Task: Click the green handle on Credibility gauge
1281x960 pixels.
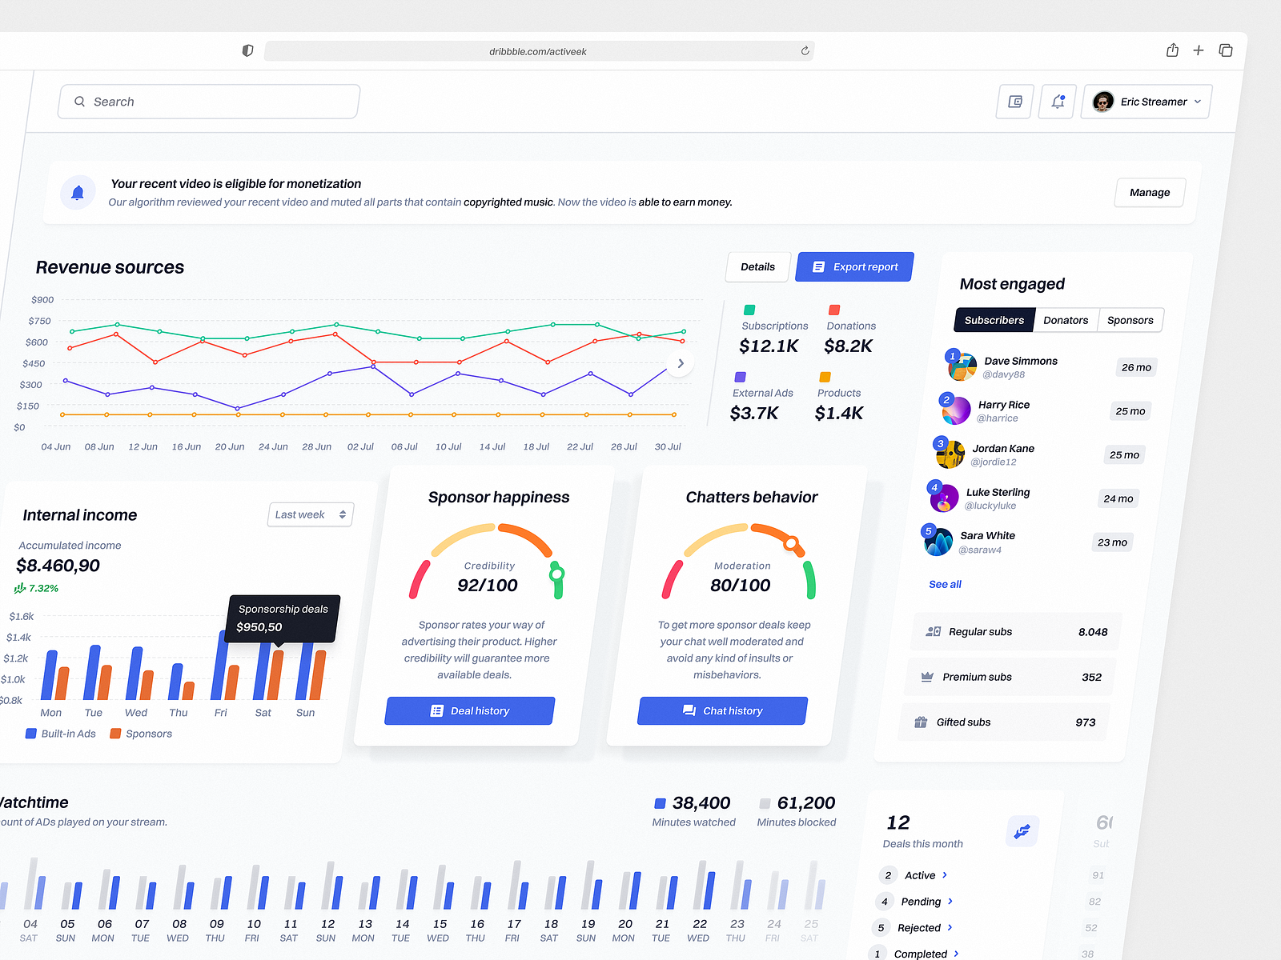Action: [x=556, y=574]
